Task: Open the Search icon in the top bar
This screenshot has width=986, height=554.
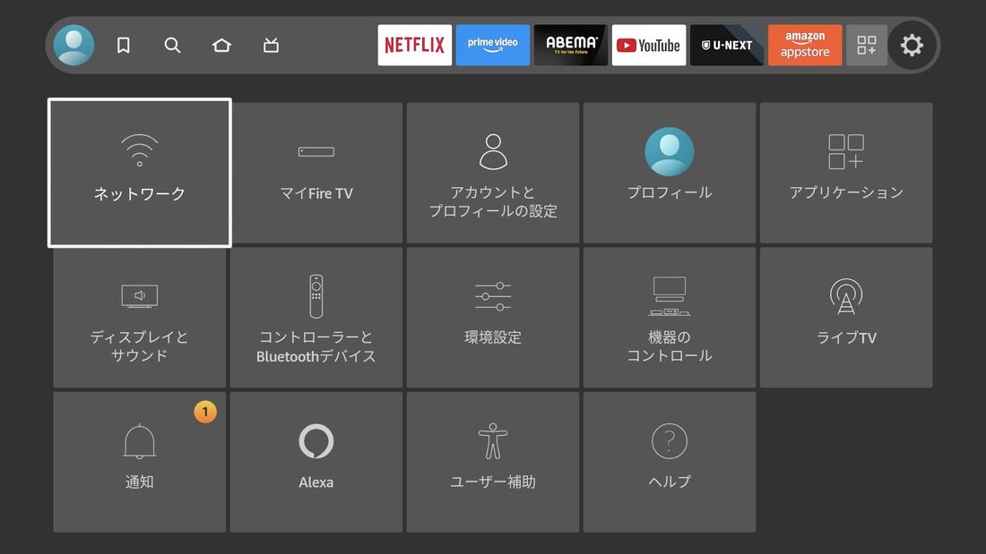Action: click(172, 44)
